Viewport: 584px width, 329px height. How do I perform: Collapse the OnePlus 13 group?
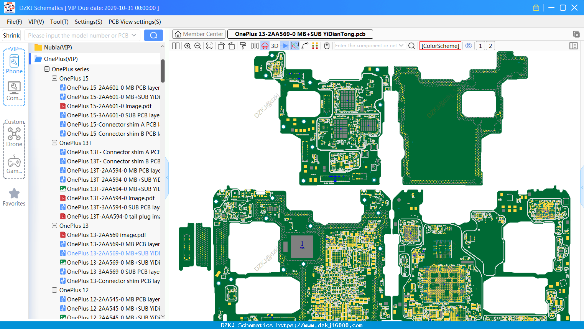[54, 226]
